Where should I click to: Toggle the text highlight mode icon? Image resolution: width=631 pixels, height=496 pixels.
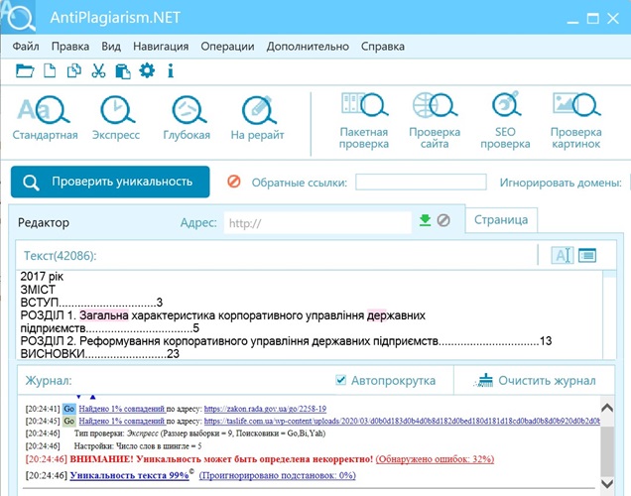point(563,256)
